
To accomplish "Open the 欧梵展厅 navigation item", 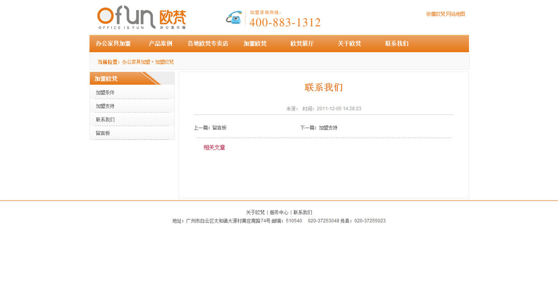I will click(x=302, y=44).
